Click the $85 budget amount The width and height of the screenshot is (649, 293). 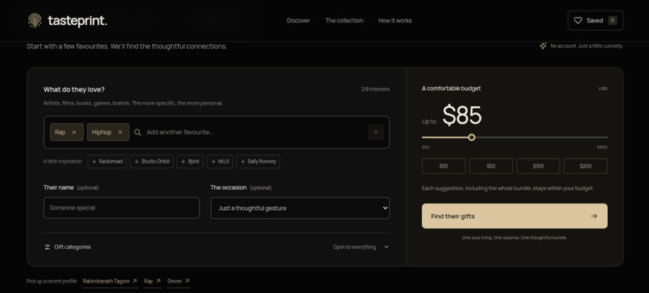coord(462,115)
